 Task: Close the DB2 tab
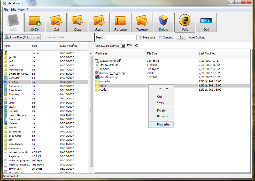pyautogui.click(x=136, y=46)
